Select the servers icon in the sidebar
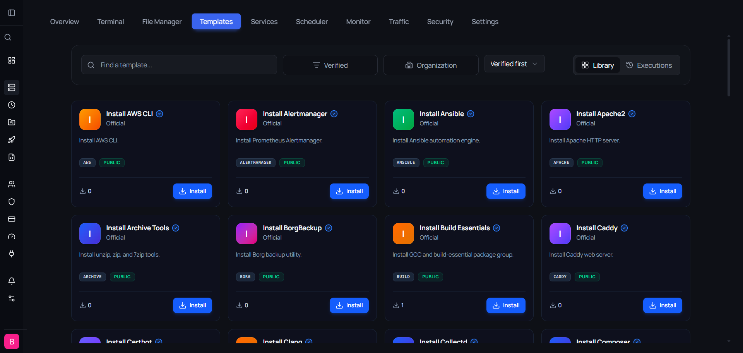The height and width of the screenshot is (353, 743). (x=12, y=87)
